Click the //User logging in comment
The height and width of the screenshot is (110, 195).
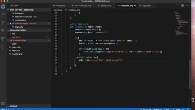tap(80, 24)
